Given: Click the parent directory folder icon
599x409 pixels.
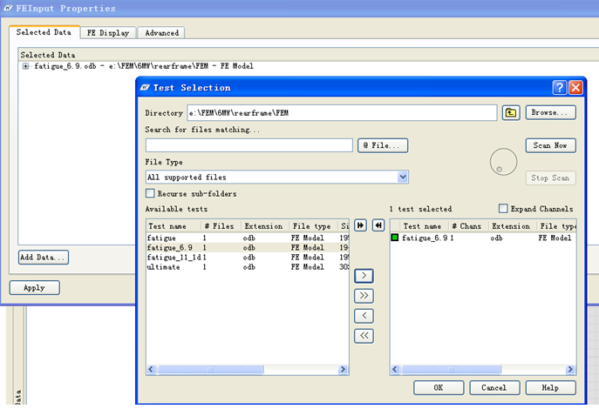Looking at the screenshot, I should point(511,113).
